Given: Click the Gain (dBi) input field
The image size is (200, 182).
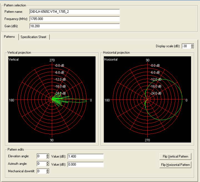Looking at the screenshot, I should coord(74,26).
